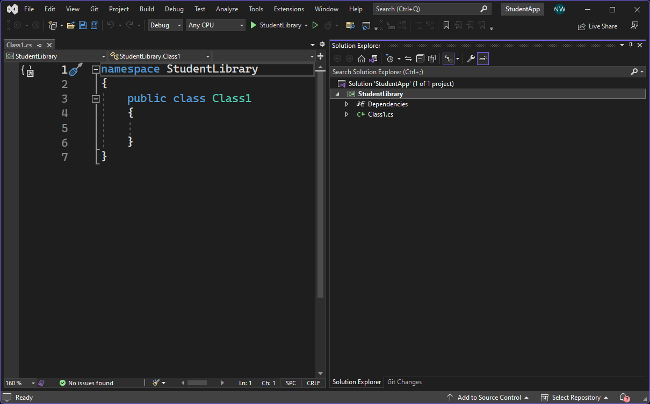Select the Dependencies label in the tree
Viewport: 650px width, 404px height.
[x=388, y=104]
